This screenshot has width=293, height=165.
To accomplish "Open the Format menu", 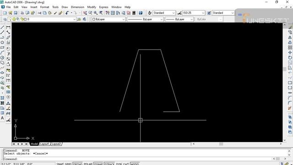I will [44, 7].
